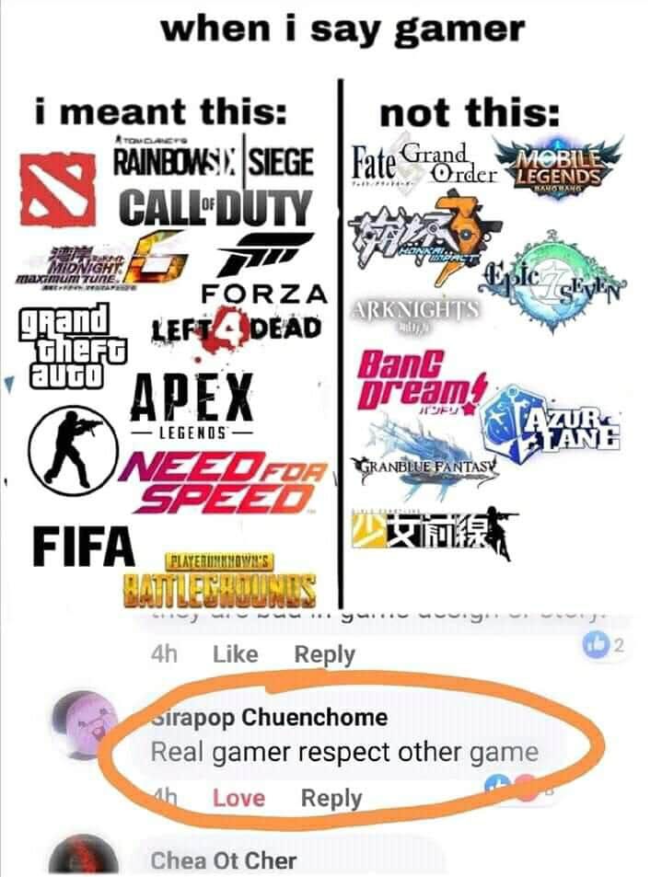The width and height of the screenshot is (662, 877).
Task: Click the Counter-Strike soldier circle logo
Action: pyautogui.click(x=74, y=450)
